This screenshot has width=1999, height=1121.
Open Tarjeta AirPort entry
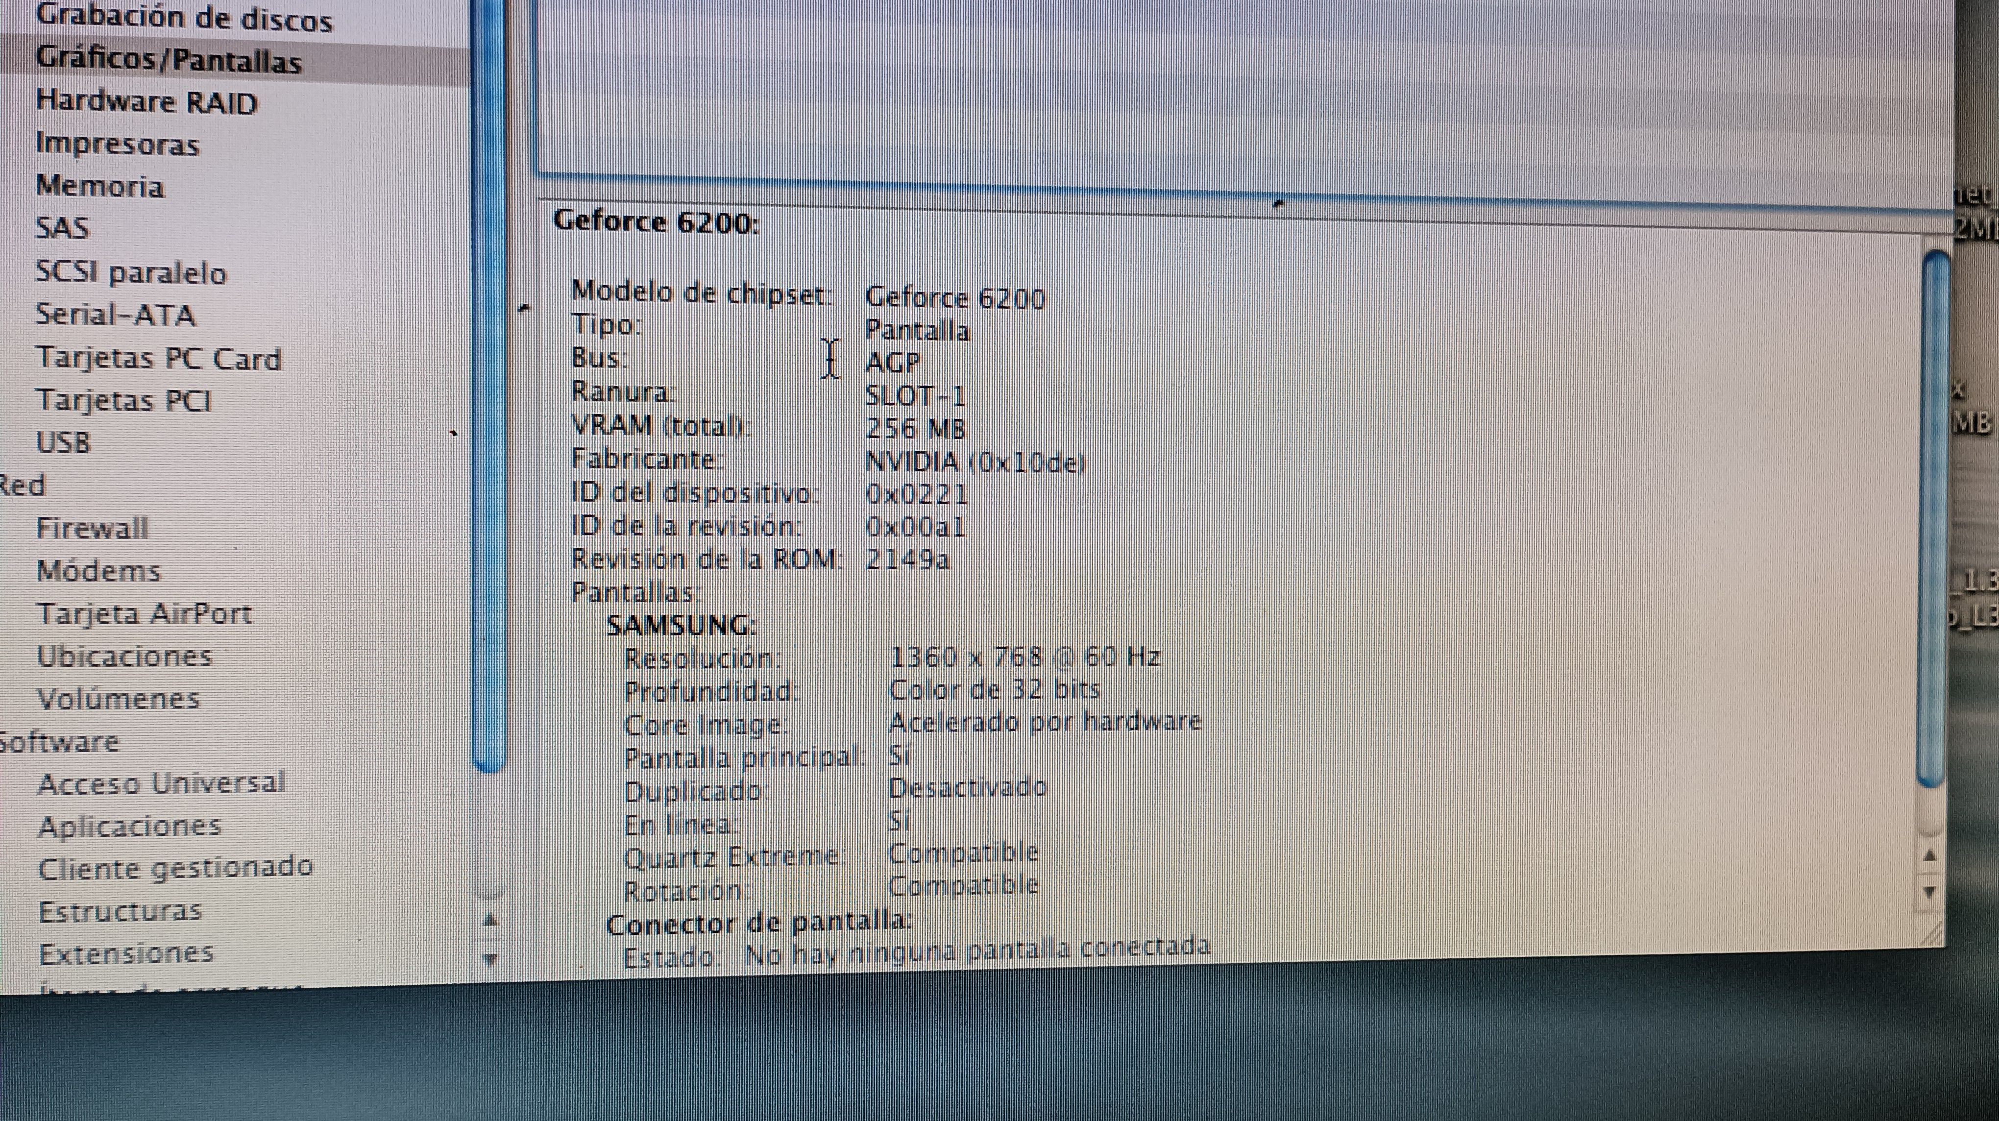tap(145, 613)
